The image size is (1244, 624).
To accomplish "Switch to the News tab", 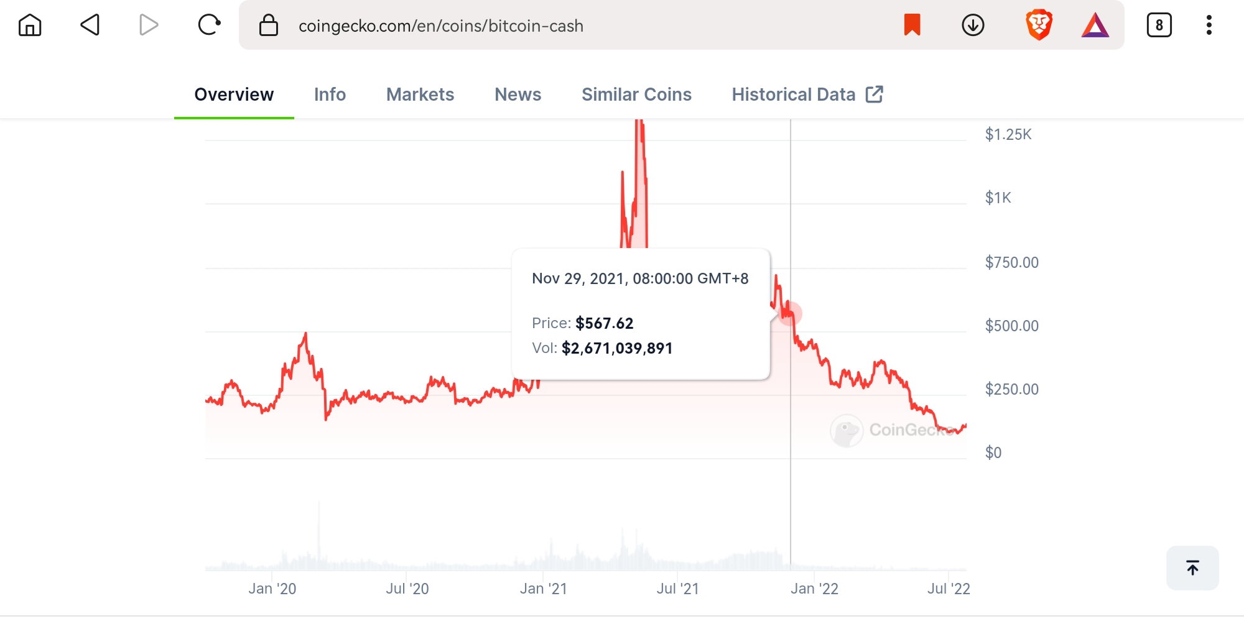I will pos(518,94).
